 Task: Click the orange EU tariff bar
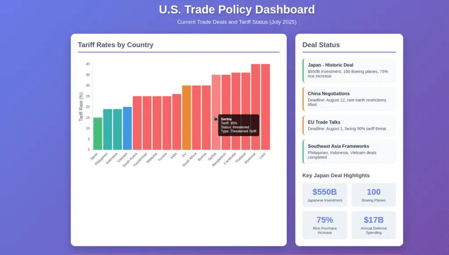186,118
